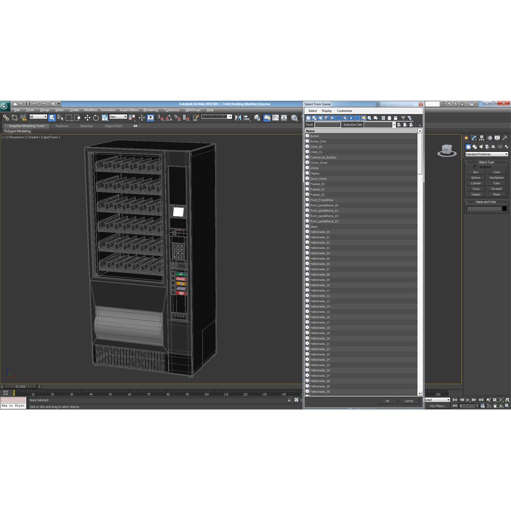
Task: Open the Modifiers menu
Action: click(90, 110)
